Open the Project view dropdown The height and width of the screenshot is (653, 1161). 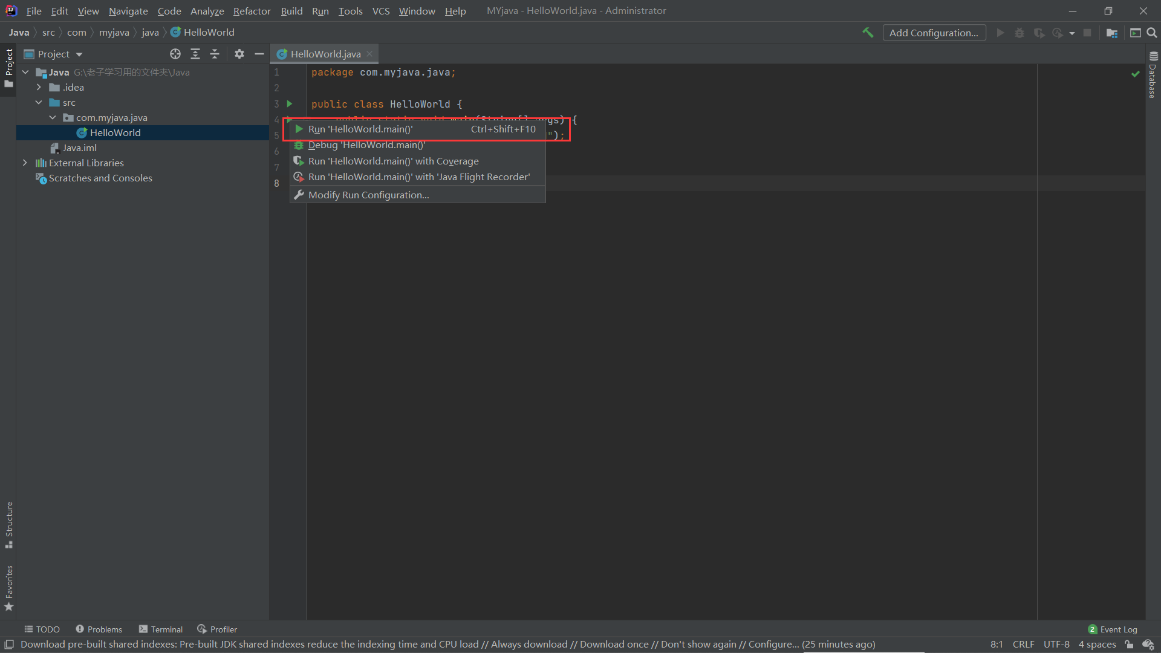pos(79,54)
